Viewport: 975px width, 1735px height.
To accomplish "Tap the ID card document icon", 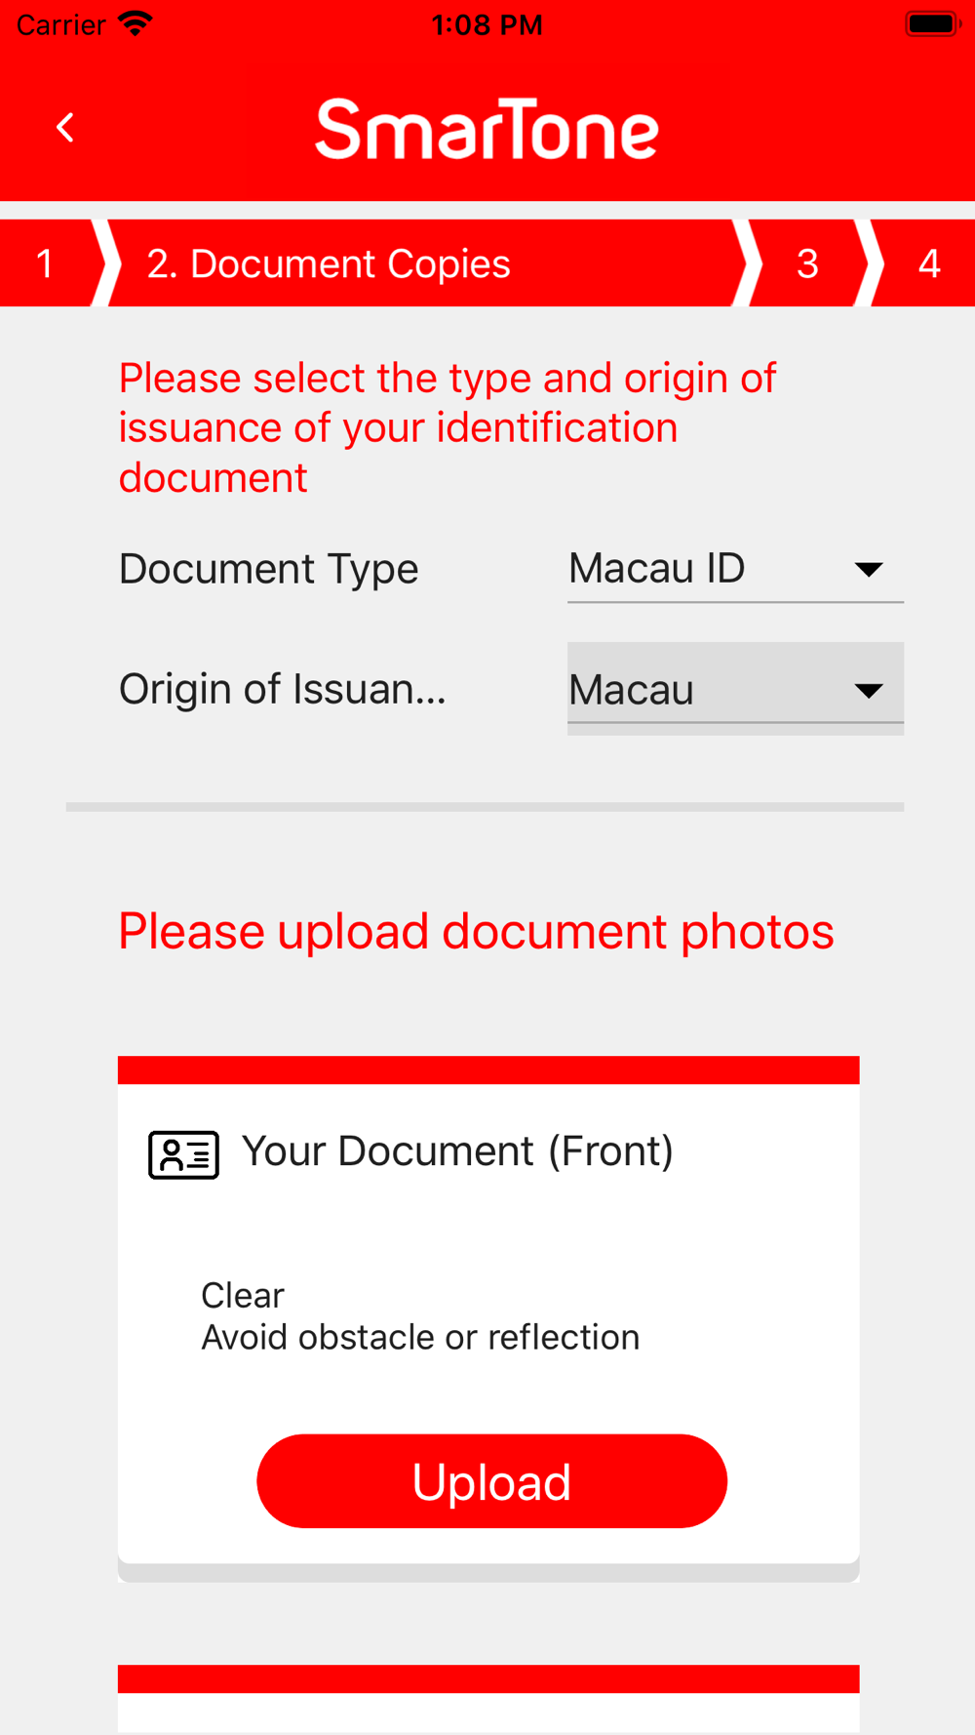I will tap(183, 1154).
